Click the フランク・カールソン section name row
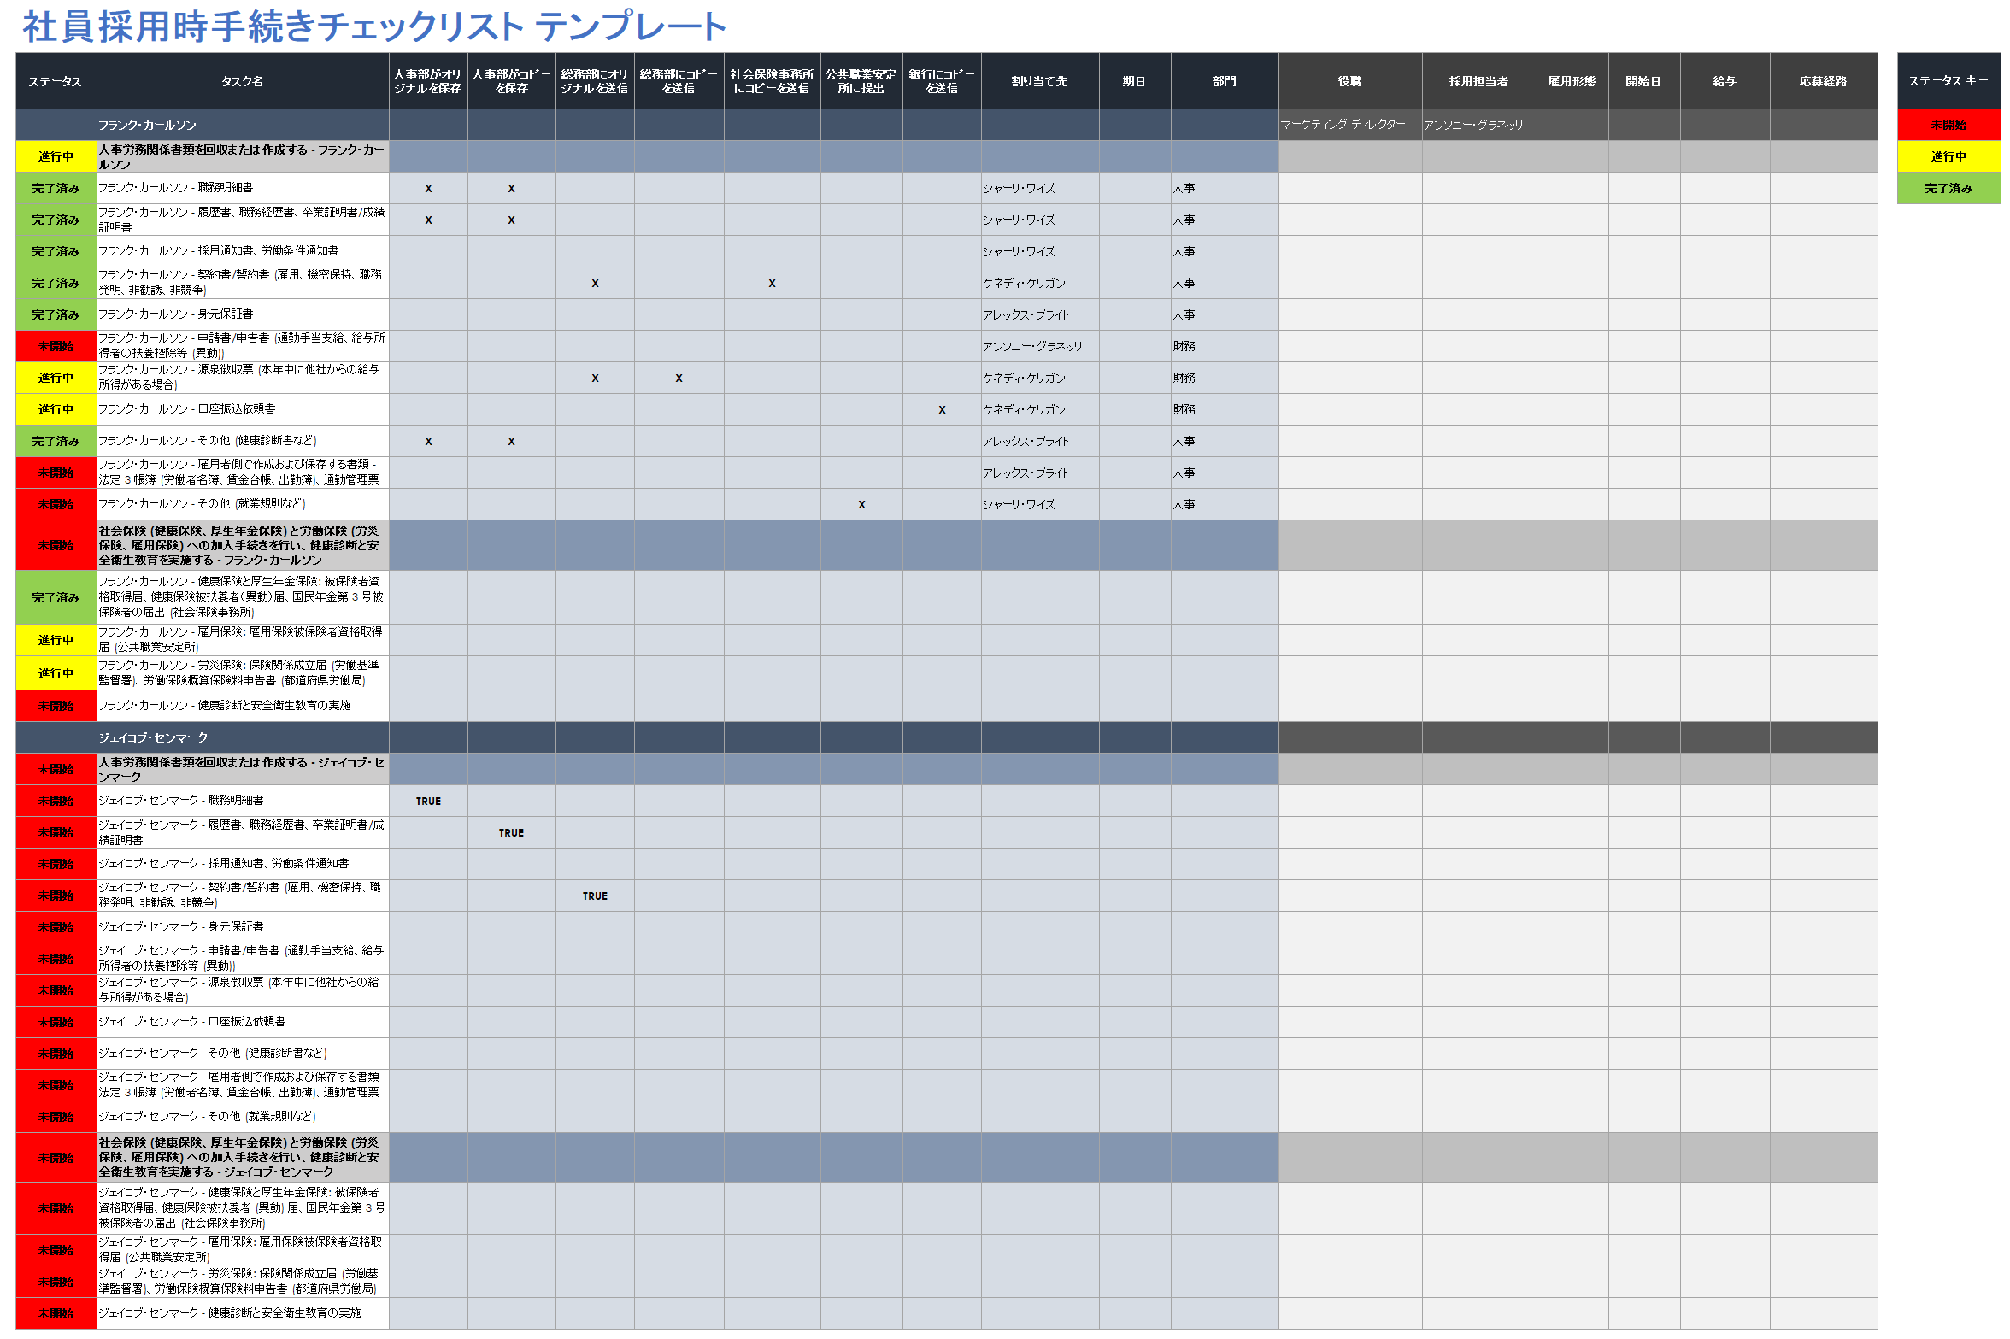2010x1339 pixels. [x=243, y=125]
